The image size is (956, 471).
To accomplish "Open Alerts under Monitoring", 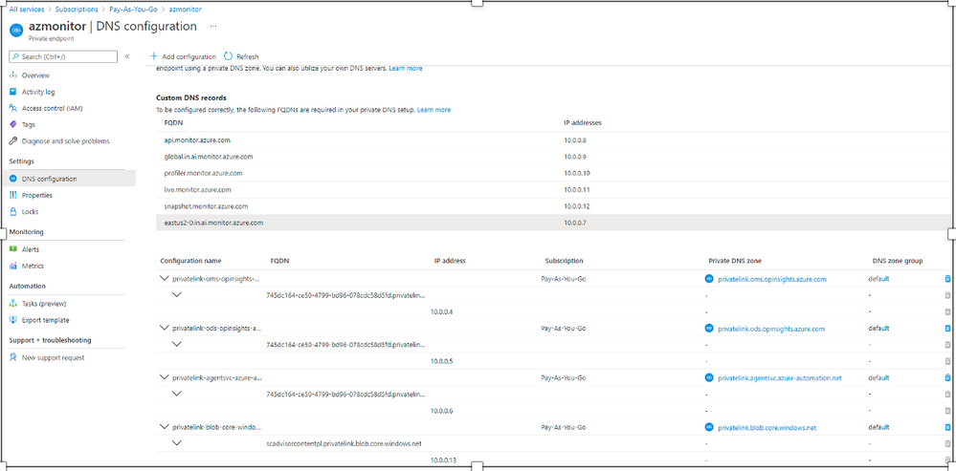I will pyautogui.click(x=31, y=249).
